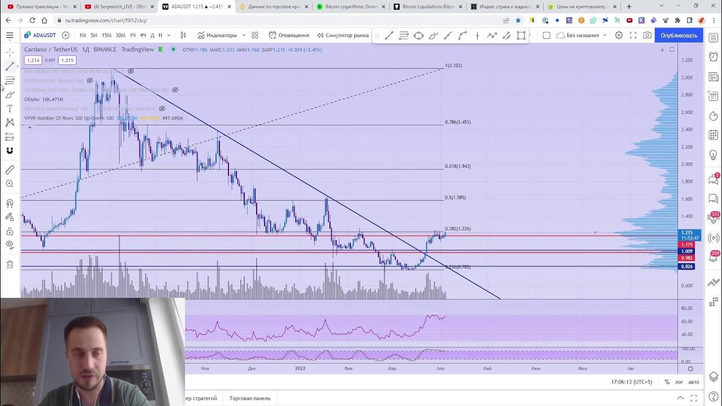722x406 pixels.
Task: Open the patterns tool in left sidebar
Action: click(x=10, y=122)
